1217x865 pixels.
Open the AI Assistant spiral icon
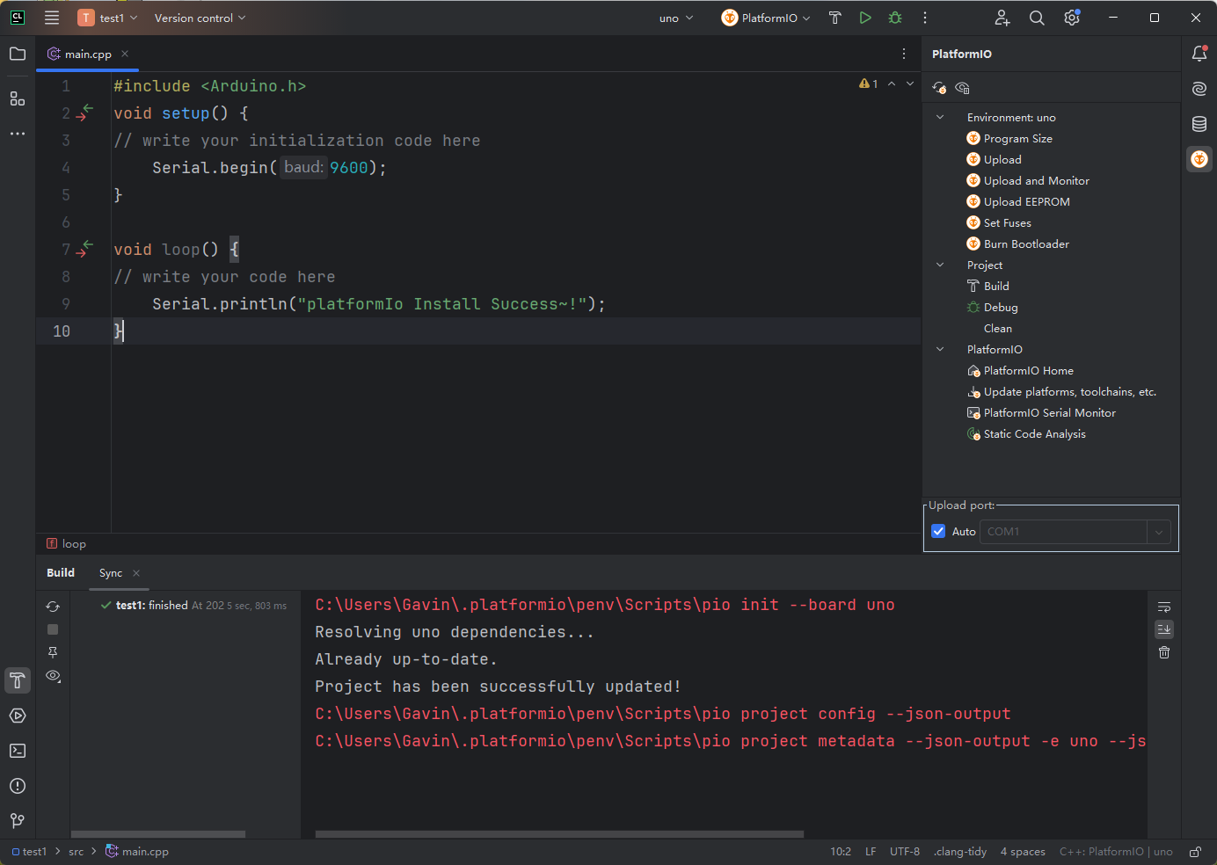click(1199, 89)
